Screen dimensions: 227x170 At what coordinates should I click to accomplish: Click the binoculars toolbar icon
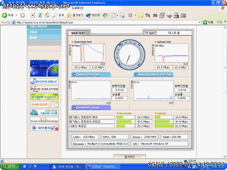point(155,15)
